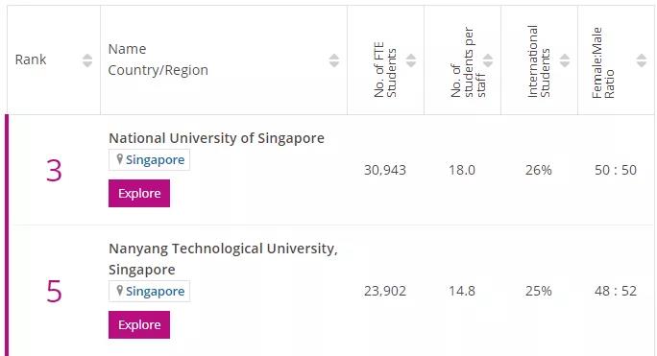This screenshot has width=657, height=356.
Task: Select the rank 3 number cell
Action: [54, 170]
